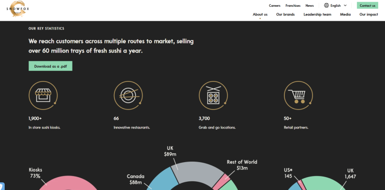The height and width of the screenshot is (190, 385).
Task: Open the About us menu
Action: pos(260,14)
